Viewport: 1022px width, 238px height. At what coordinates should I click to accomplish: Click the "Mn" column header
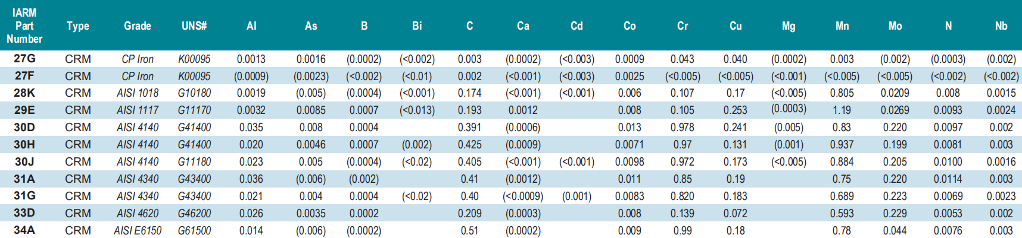842,26
